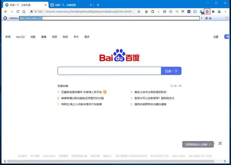Click the storefront-shaped extension icon
The width and height of the screenshot is (231, 165).
click(x=183, y=12)
